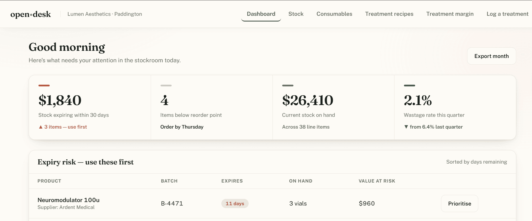
Task: Click 'Expiry risk — use these first' heading
Action: click(x=86, y=162)
